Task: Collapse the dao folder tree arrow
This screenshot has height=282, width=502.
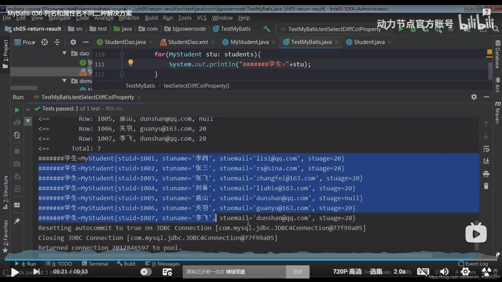Action: pyautogui.click(x=64, y=53)
